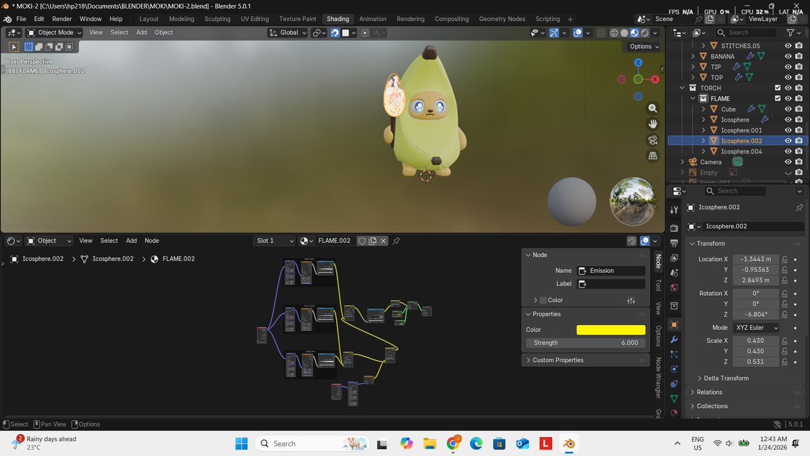This screenshot has height=456, width=810.
Task: Uncheck the FLAME collection checkbox
Action: pyautogui.click(x=778, y=99)
